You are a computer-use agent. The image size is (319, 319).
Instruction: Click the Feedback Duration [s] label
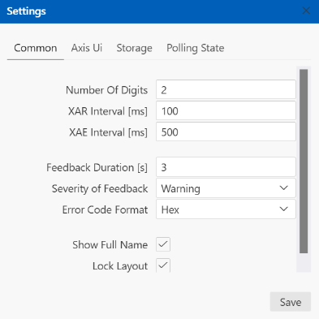pyautogui.click(x=97, y=167)
